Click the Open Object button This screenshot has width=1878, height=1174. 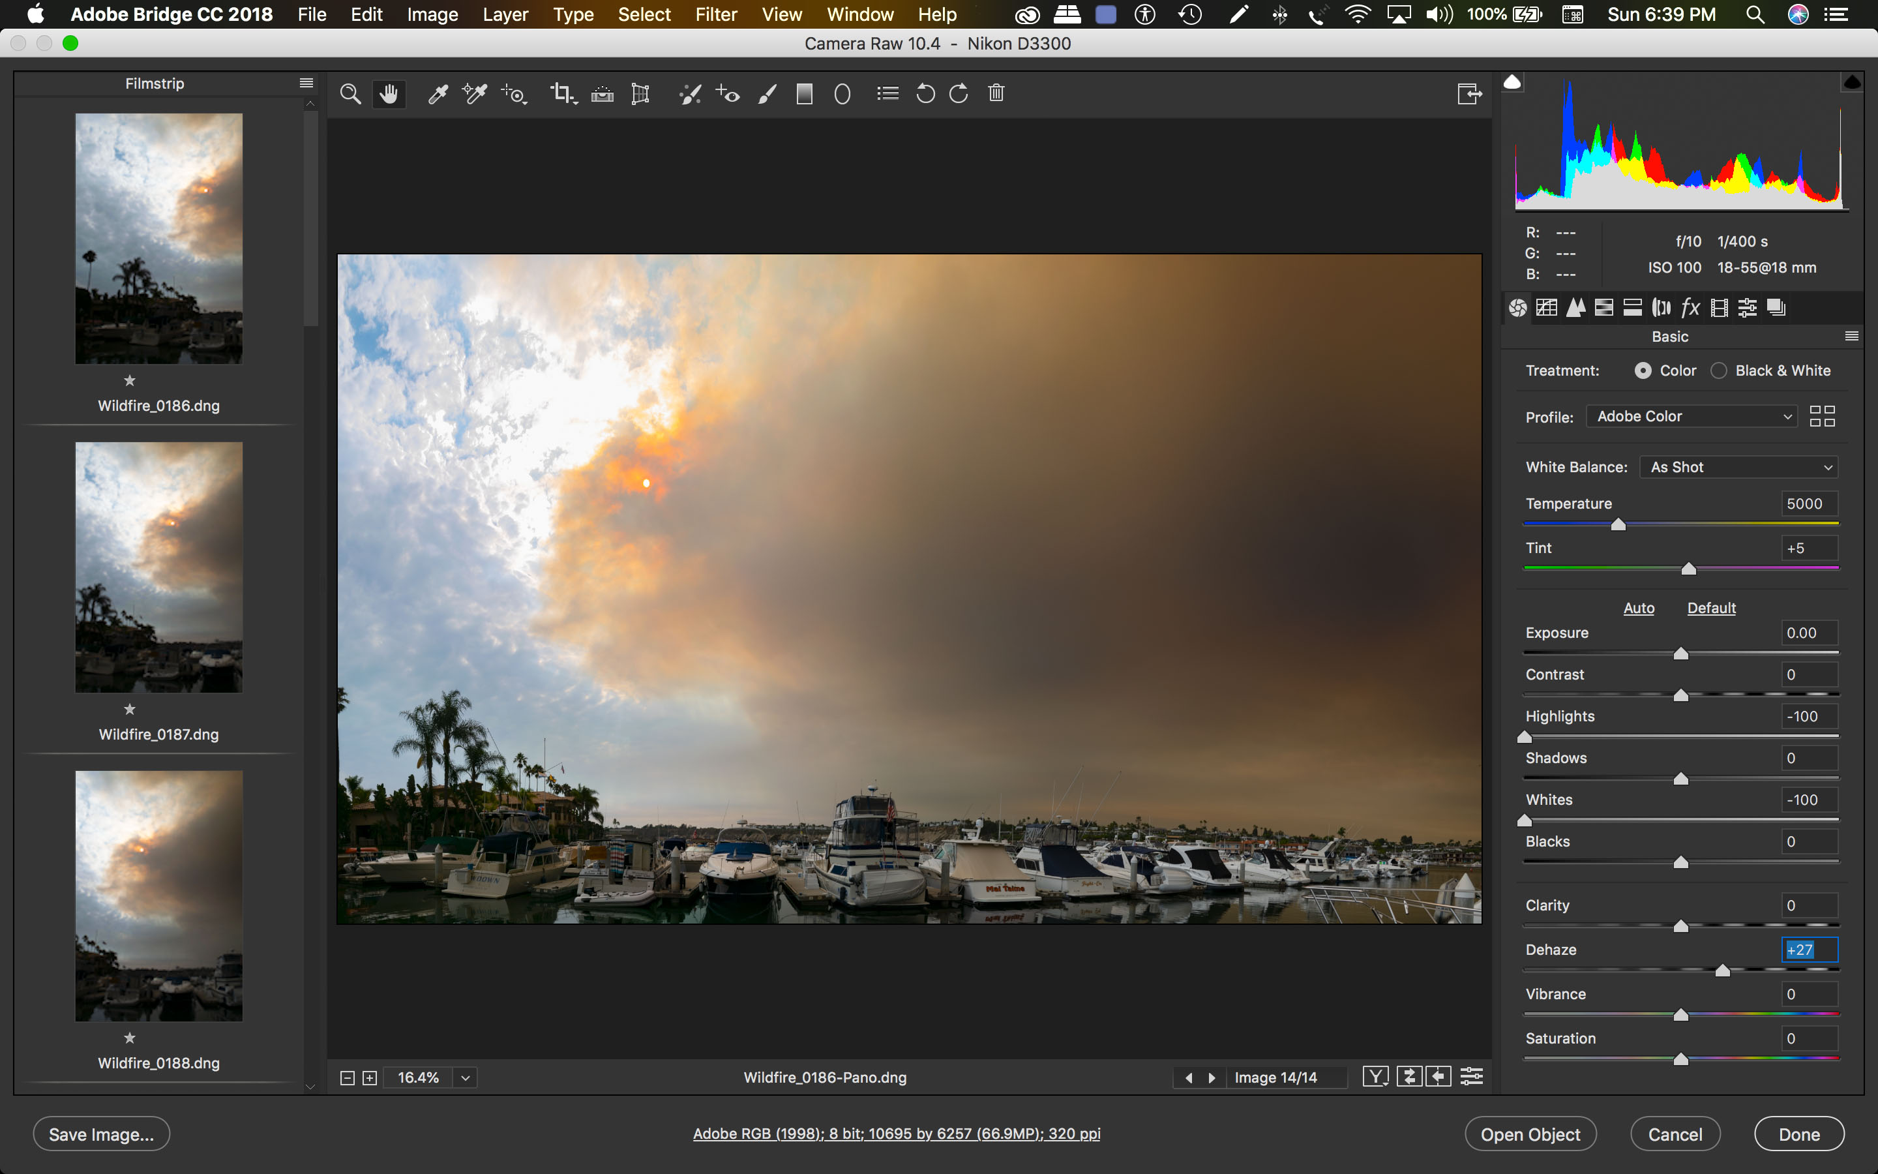(1528, 1134)
